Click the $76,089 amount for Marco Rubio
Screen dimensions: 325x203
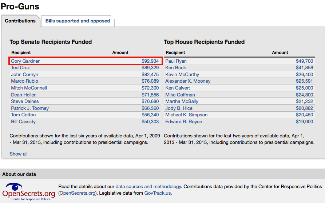(x=150, y=81)
